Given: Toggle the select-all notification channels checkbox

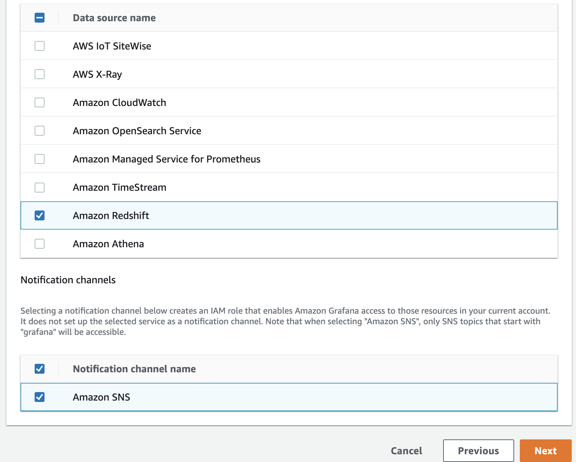Looking at the screenshot, I should point(40,369).
